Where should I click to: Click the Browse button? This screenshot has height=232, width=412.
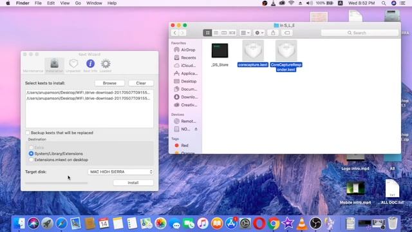(x=109, y=83)
